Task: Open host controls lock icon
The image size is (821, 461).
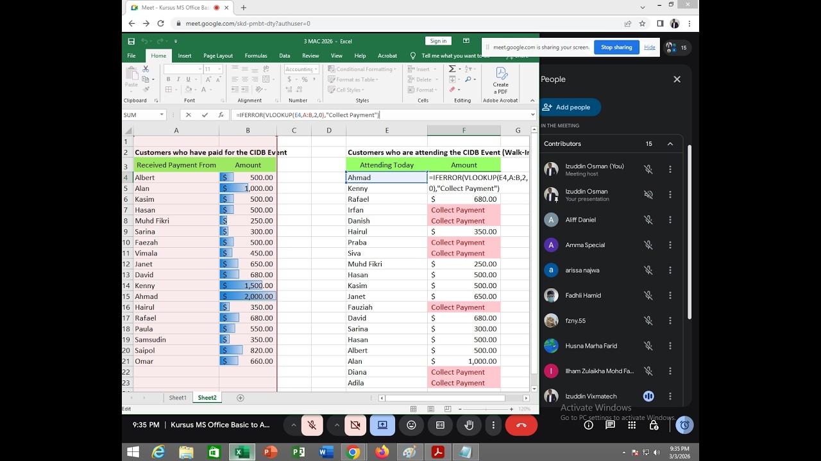Action: [x=654, y=425]
